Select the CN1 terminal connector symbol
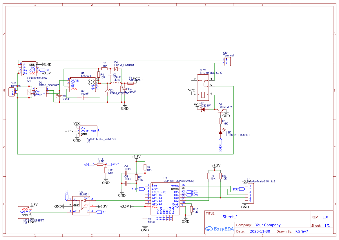This screenshot has height=240, width=339. pyautogui.click(x=228, y=61)
